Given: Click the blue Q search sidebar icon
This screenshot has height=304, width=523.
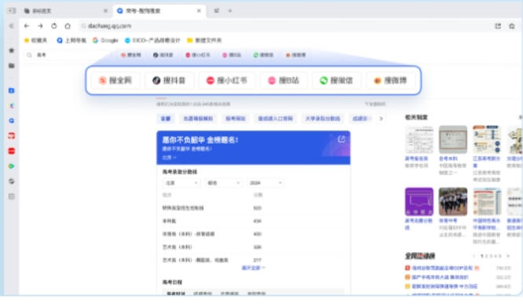Looking at the screenshot, I should [x=11, y=121].
